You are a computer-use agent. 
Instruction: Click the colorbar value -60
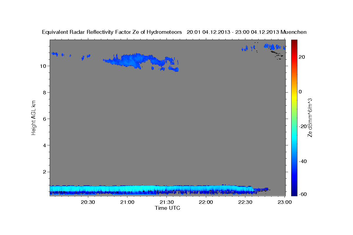[303, 194]
